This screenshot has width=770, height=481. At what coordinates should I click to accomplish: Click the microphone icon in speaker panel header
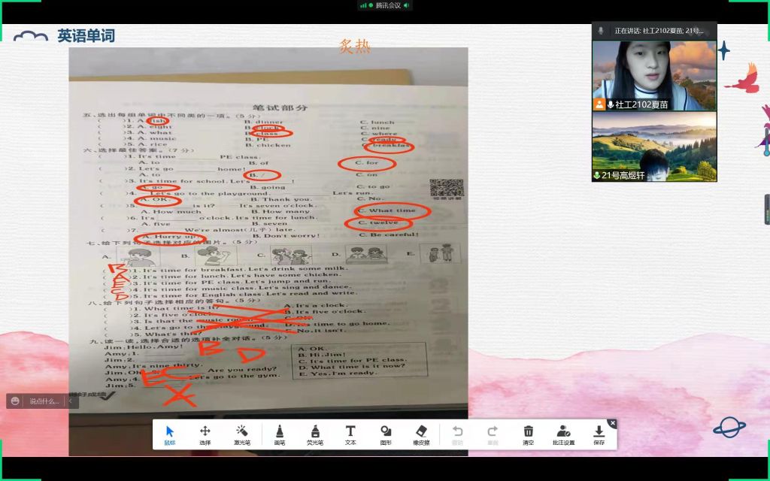(600, 31)
